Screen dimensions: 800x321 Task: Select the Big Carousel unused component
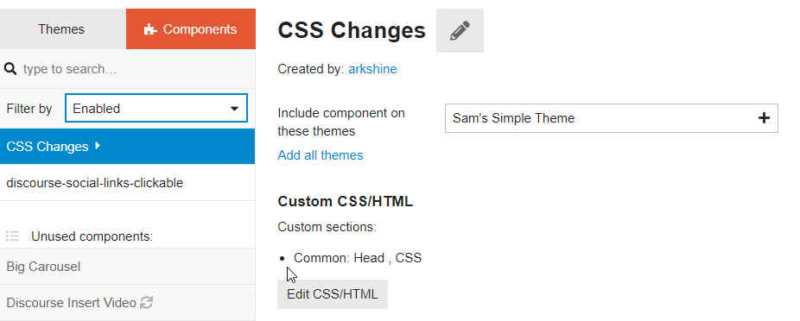coord(128,267)
